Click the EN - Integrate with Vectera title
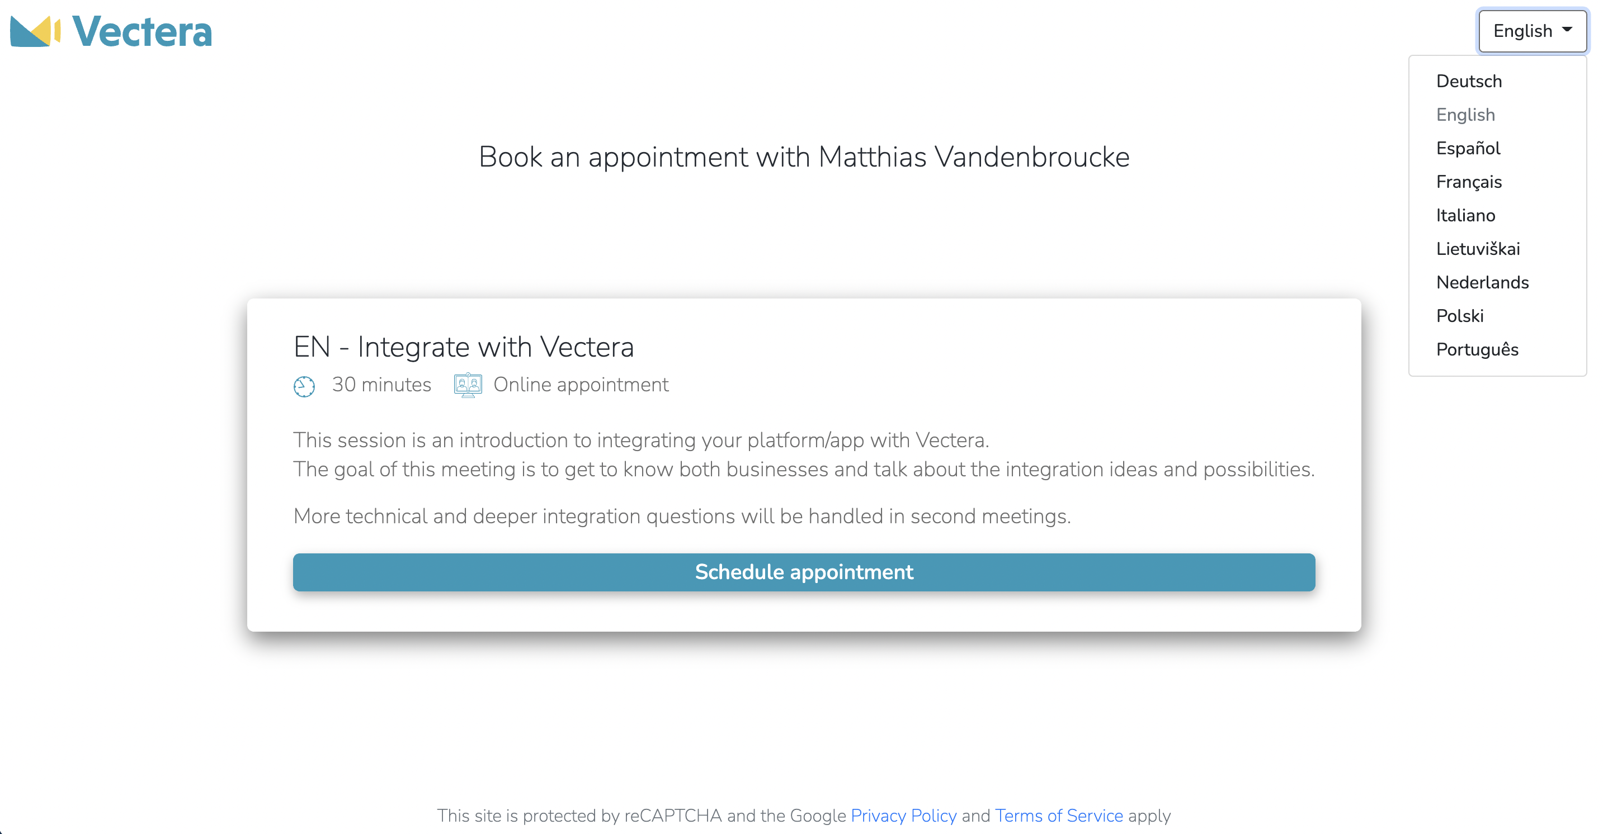The image size is (1603, 834). click(x=464, y=347)
